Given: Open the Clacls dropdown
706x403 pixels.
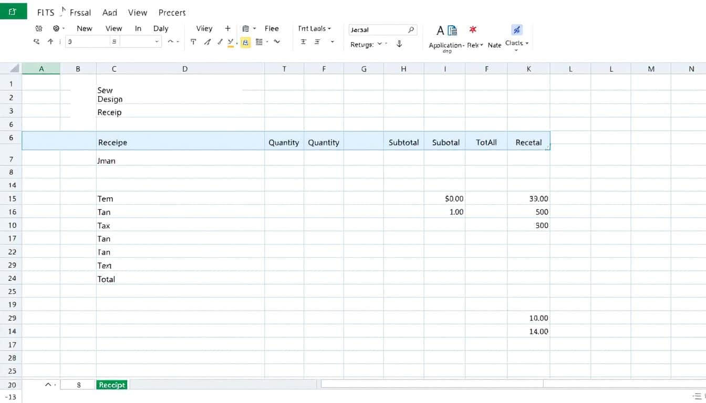Looking at the screenshot, I should pos(517,44).
